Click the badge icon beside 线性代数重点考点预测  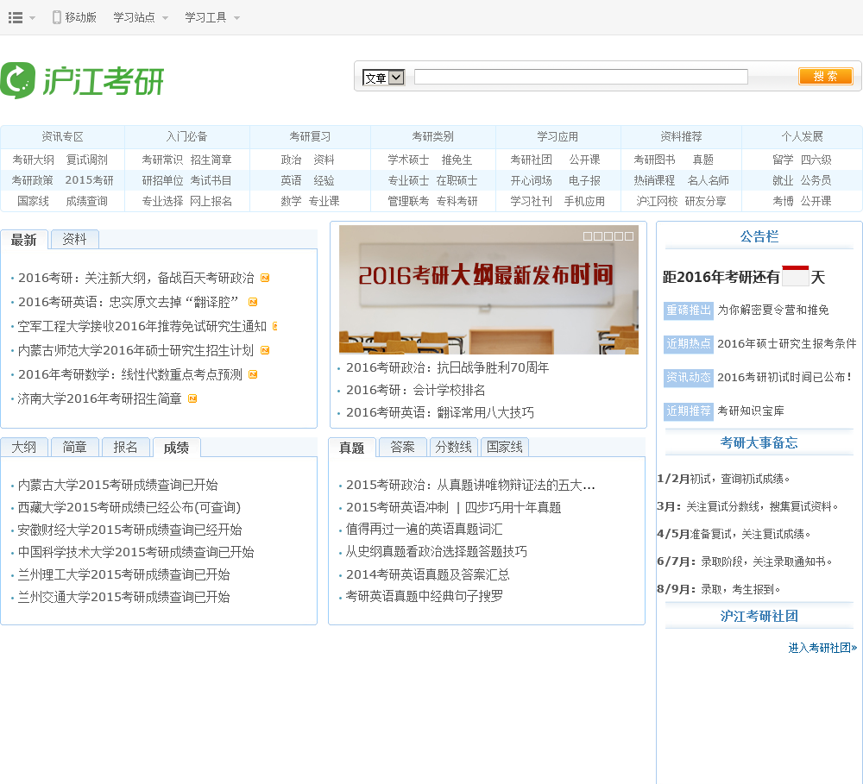point(253,374)
